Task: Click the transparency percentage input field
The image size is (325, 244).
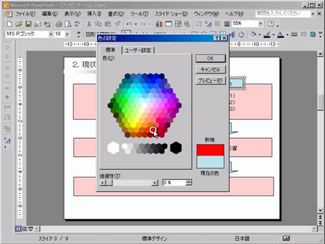Action: pos(174,183)
